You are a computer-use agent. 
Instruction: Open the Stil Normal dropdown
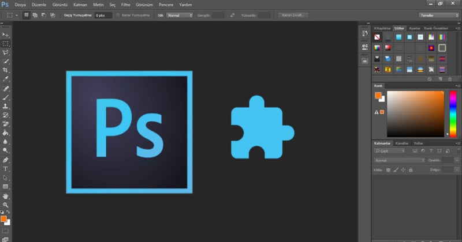point(180,16)
